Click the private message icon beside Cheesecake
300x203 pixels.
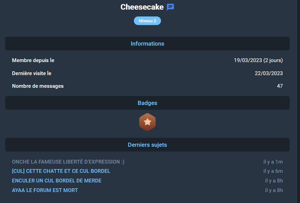point(170,7)
